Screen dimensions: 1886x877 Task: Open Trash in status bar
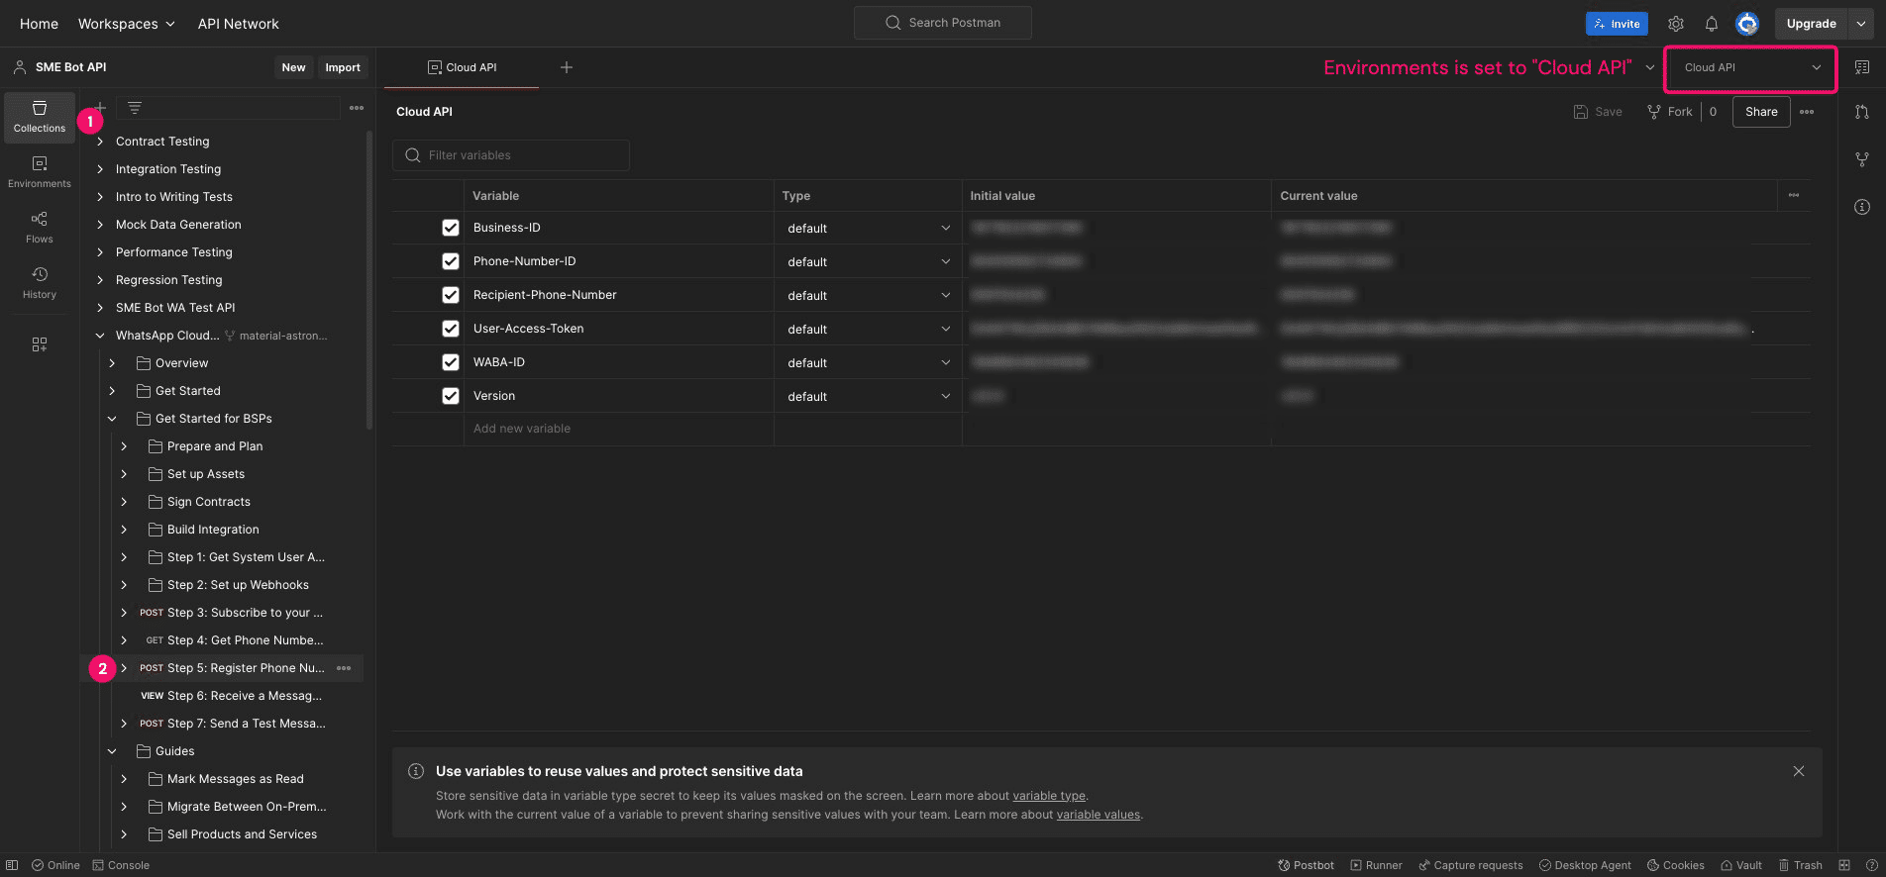[1800, 865]
